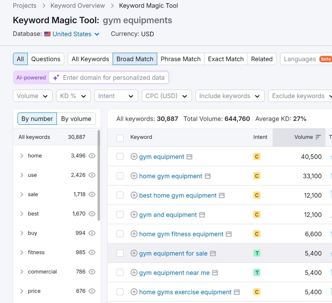Screen dimensions: 332x303
Task: Open the Volume filter dropdown
Action: pyautogui.click(x=33, y=96)
